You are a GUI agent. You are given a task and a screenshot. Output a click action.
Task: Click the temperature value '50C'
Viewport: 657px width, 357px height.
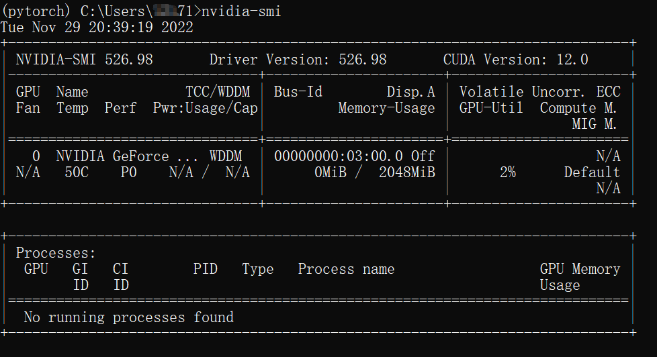tap(77, 172)
